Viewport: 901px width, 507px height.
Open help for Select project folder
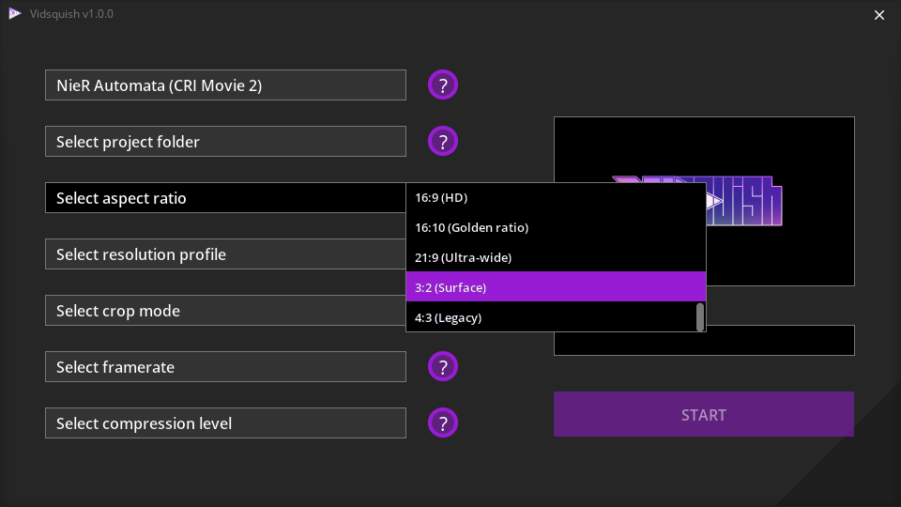click(x=443, y=142)
